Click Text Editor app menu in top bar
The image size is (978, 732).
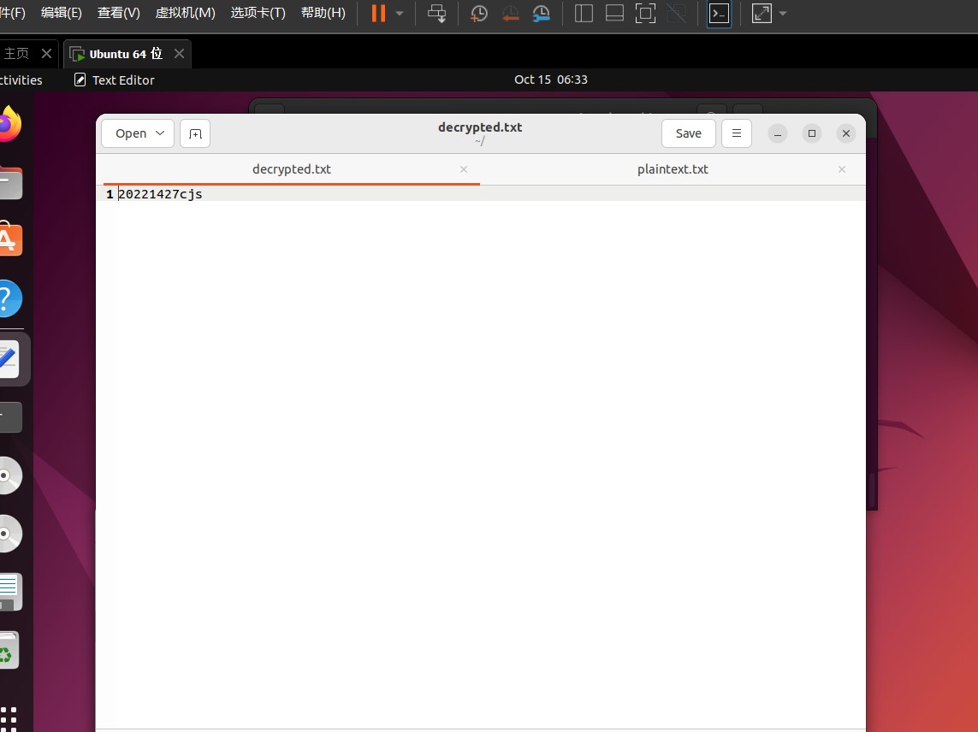point(114,80)
